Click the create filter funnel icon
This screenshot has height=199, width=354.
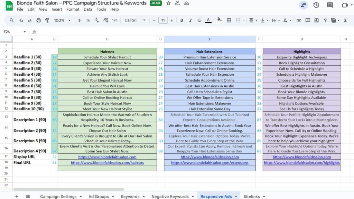click(x=325, y=20)
